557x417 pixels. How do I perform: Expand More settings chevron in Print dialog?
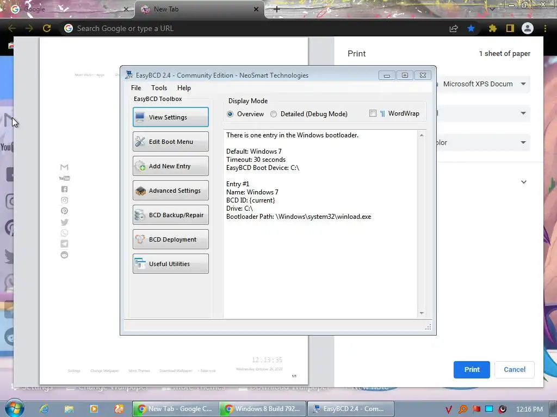point(524,182)
